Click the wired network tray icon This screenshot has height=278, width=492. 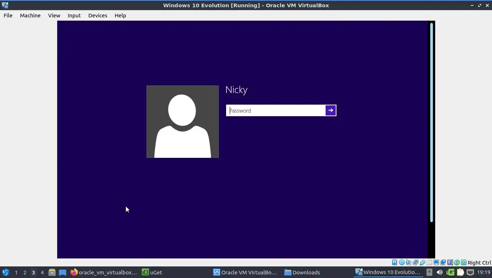(470, 272)
